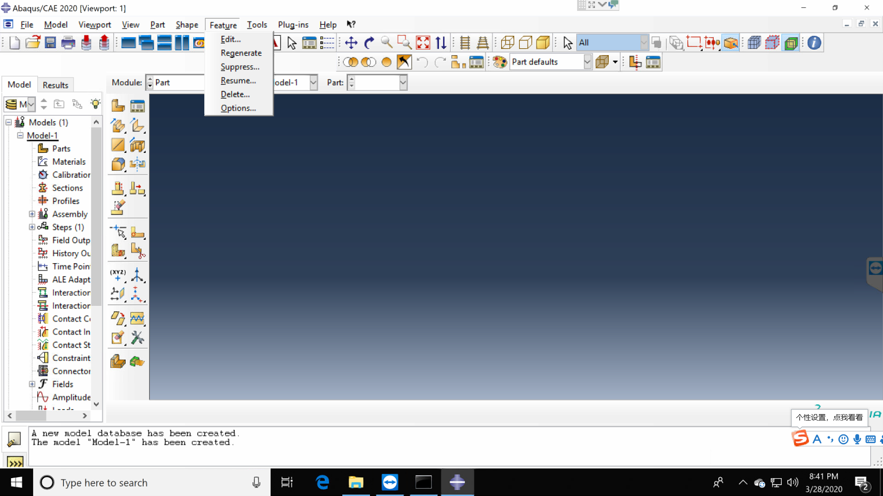
Task: Select the Box Zoom tool
Action: click(x=404, y=43)
